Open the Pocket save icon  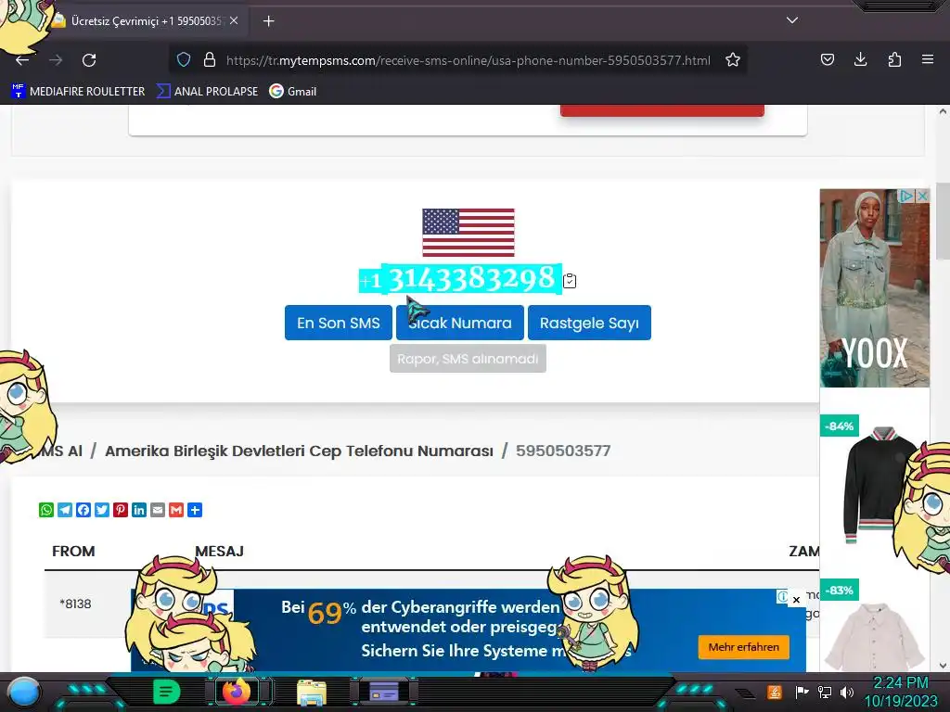click(x=827, y=59)
